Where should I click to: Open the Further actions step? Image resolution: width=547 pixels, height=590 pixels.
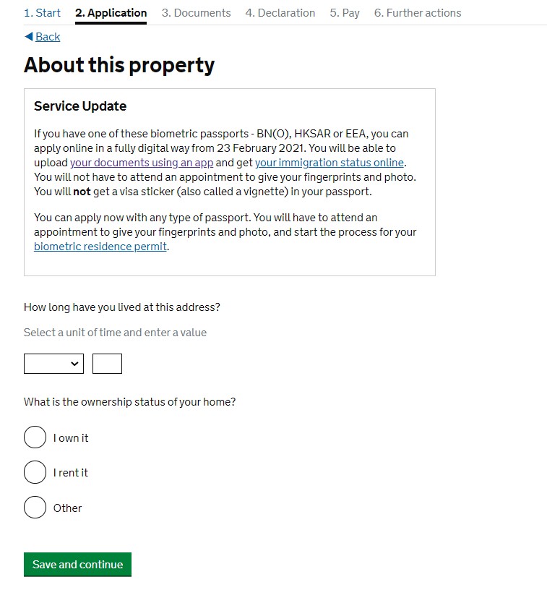click(x=417, y=13)
